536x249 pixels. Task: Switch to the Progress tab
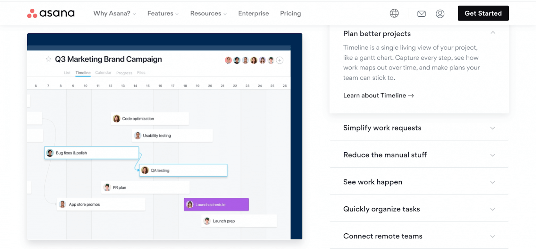(124, 73)
